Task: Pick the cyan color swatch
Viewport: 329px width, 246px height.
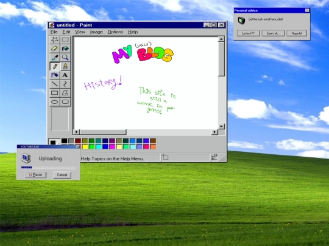Action: (x=99, y=146)
